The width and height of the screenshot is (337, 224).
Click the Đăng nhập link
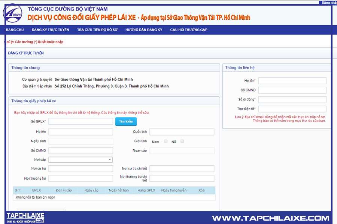[329, 3]
